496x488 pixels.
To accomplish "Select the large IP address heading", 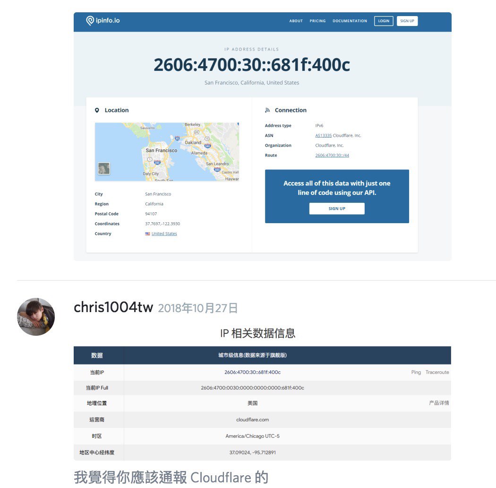I will [x=252, y=65].
